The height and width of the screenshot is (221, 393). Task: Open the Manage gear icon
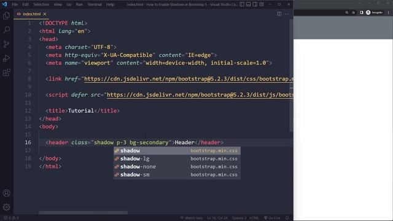pos(7,207)
